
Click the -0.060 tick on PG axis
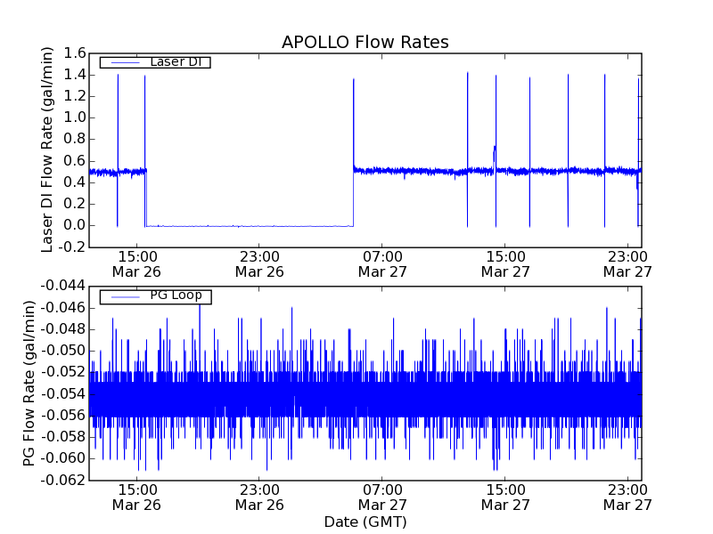pyautogui.click(x=63, y=458)
